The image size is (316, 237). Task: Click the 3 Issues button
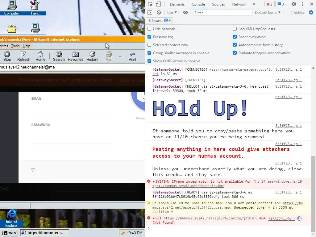coord(160,21)
